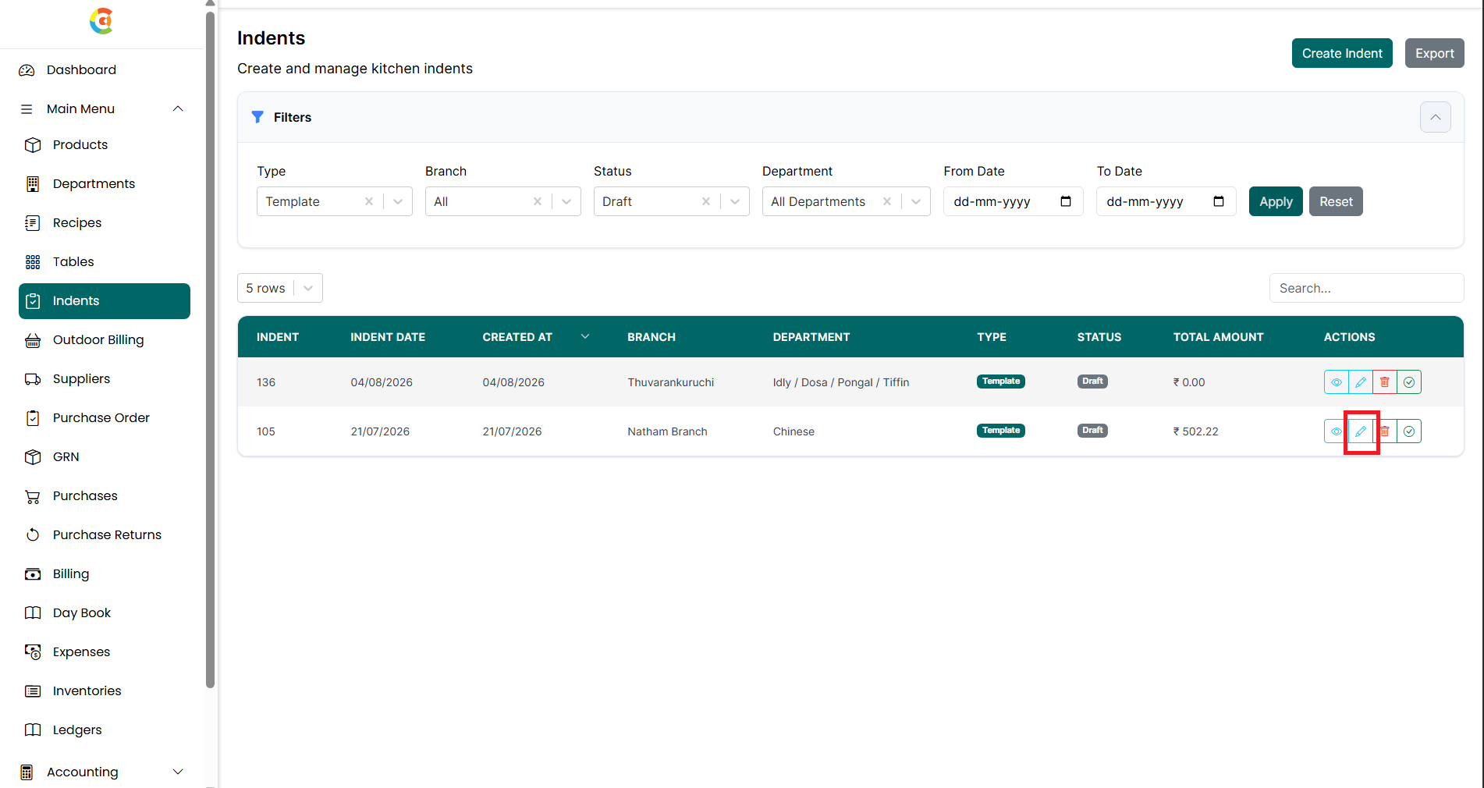This screenshot has width=1484, height=788.
Task: Edit indent 136 with pencil icon
Action: point(1361,382)
